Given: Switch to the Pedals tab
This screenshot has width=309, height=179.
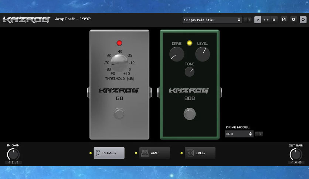Looking at the screenshot, I should click(x=109, y=153).
